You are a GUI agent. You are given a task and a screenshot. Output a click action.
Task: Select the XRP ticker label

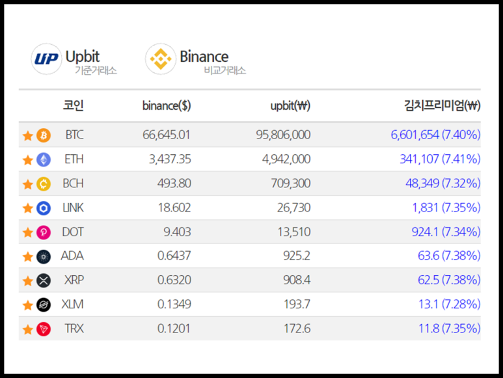coord(74,280)
